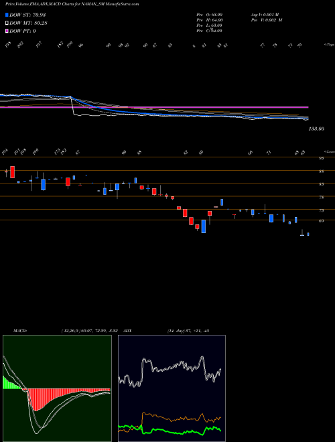The height and width of the screenshot is (442, 335).
Task: Click the white ADX line in ADX panel
Action: [x=170, y=369]
